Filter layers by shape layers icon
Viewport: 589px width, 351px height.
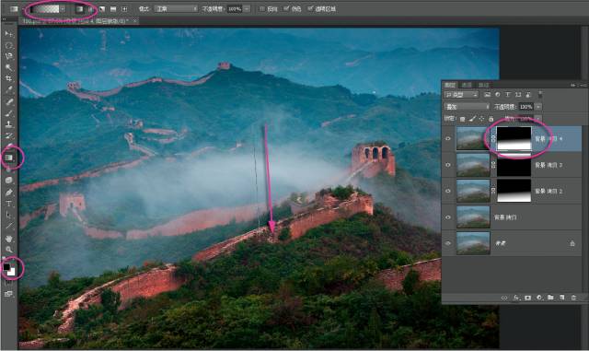[x=518, y=95]
